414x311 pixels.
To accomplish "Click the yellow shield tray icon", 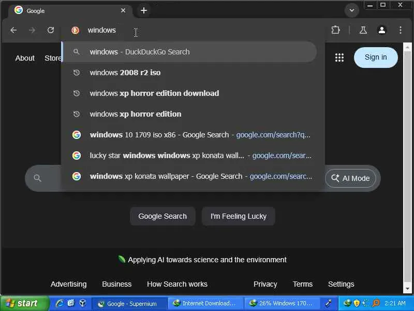I will [357, 303].
